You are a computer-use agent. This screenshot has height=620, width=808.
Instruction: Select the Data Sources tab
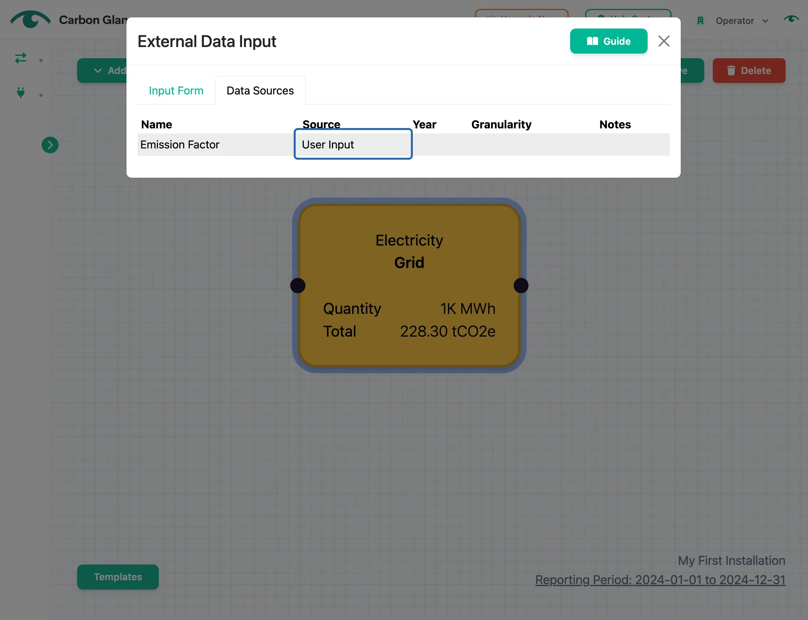pos(260,91)
